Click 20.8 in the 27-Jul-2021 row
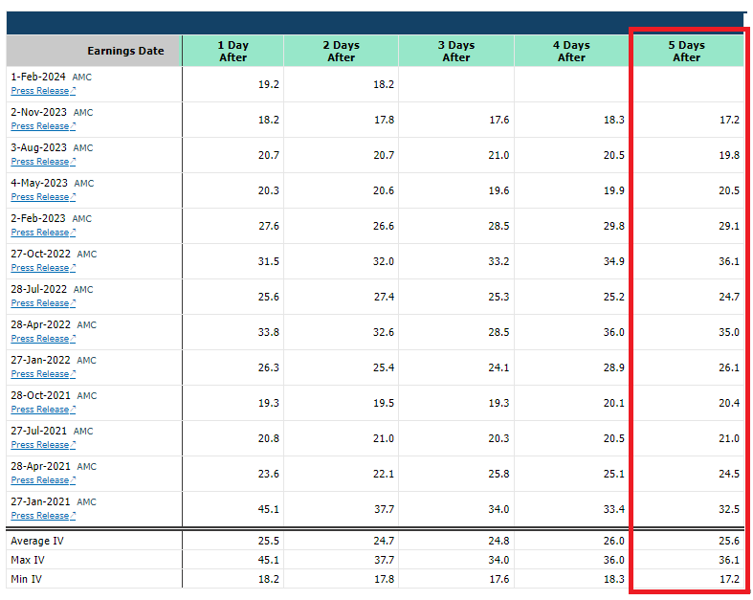Image resolution: width=753 pixels, height=600 pixels. (x=269, y=438)
